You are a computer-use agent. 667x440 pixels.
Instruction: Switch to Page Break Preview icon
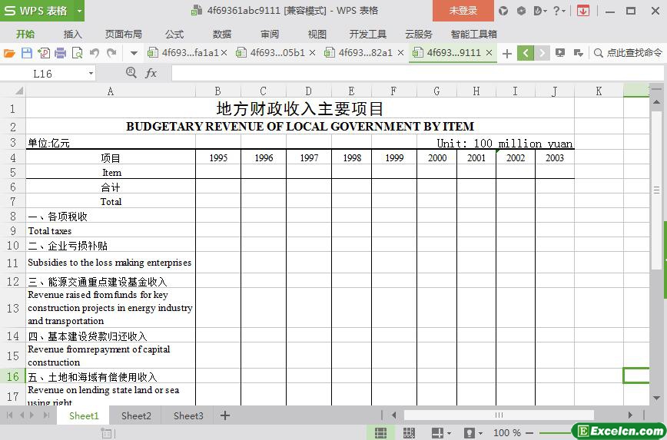[x=409, y=433]
